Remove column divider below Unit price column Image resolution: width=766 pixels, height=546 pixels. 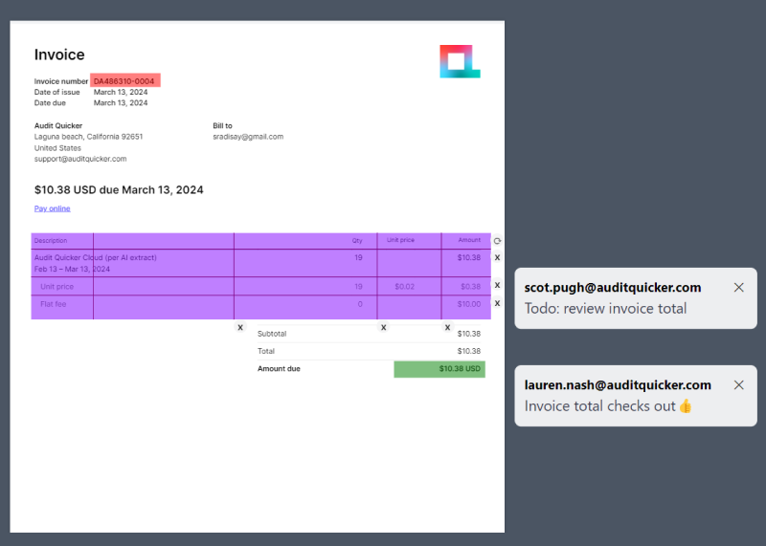click(x=447, y=327)
